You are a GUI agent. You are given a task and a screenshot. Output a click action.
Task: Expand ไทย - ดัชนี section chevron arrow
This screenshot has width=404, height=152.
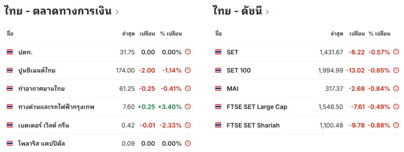pos(267,12)
